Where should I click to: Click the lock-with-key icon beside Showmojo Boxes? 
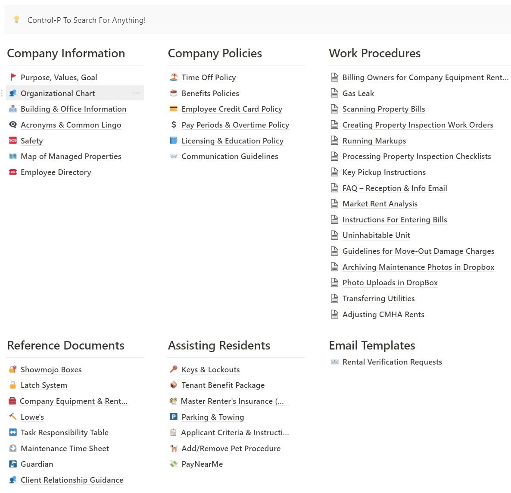[13, 369]
